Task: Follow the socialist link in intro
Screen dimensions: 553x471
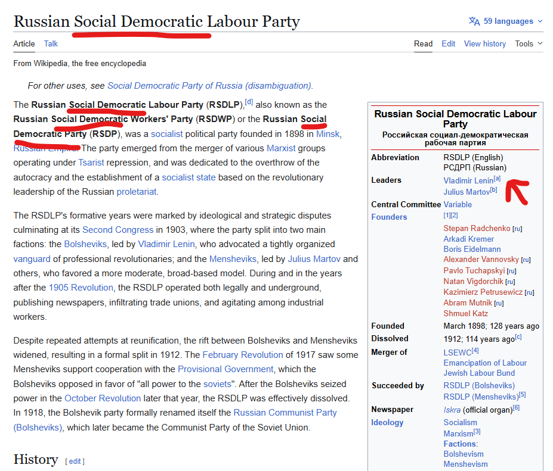Action: click(x=167, y=134)
